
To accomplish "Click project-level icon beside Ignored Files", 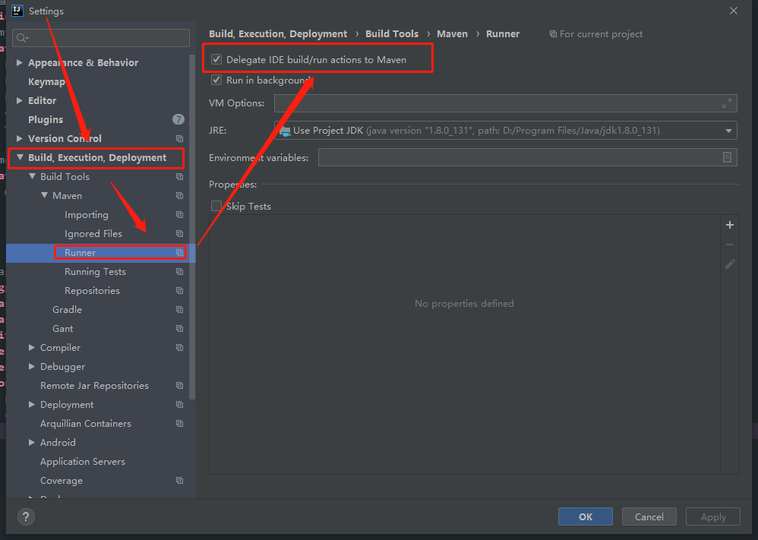I will (179, 233).
